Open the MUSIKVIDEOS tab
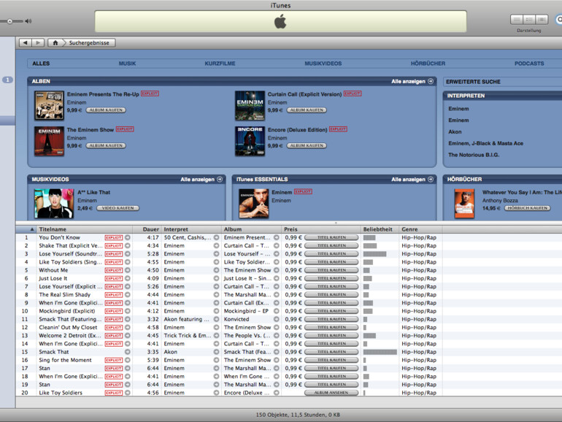Viewport: 562px width, 422px height. [323, 64]
